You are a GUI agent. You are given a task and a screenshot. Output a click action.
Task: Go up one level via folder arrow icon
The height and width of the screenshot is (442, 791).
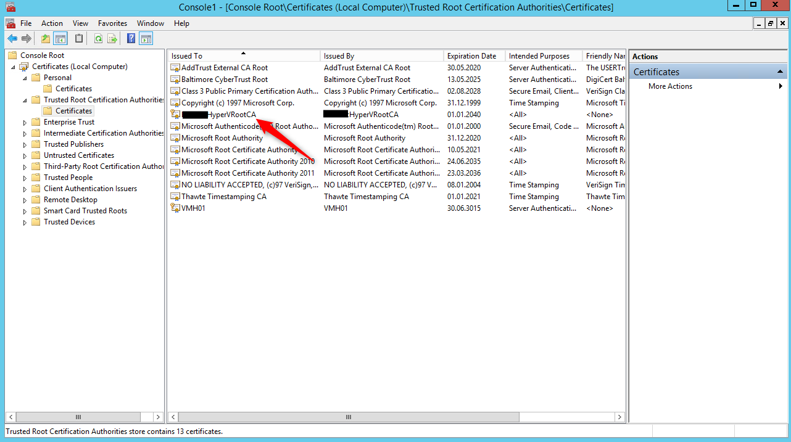click(x=46, y=39)
